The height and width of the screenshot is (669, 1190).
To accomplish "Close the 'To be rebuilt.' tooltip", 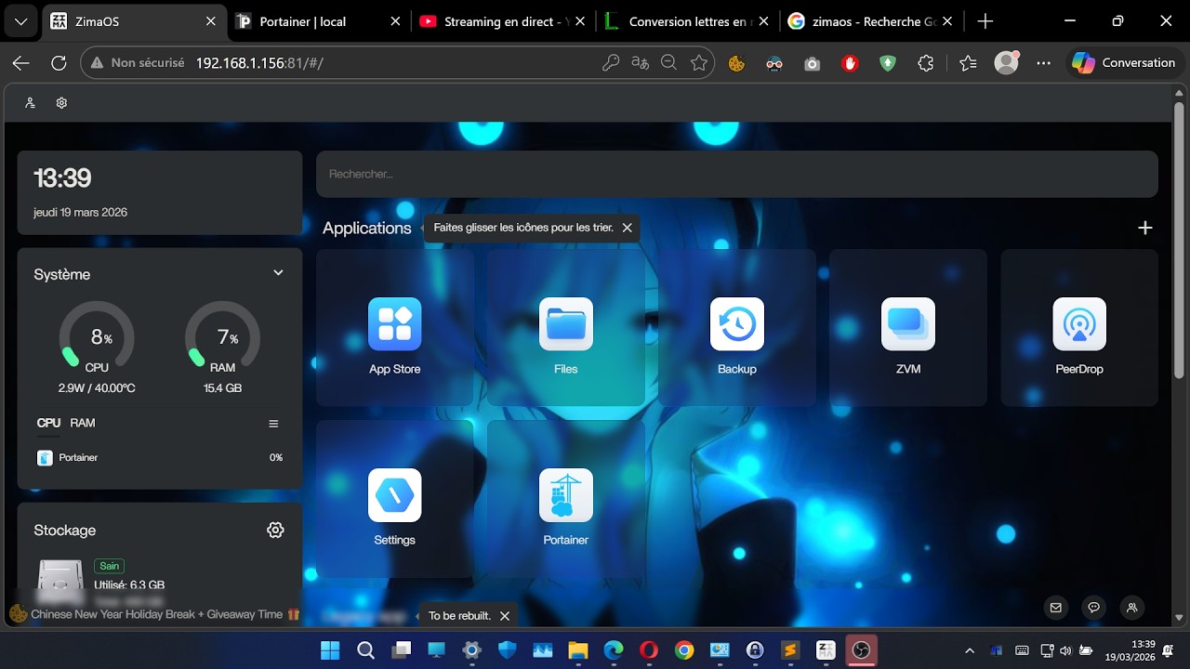I will click(x=505, y=616).
